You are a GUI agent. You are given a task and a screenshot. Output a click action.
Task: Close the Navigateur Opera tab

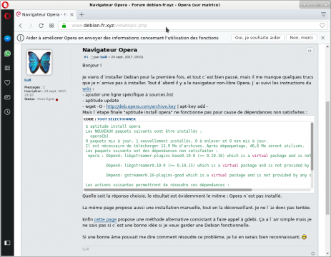71,15
